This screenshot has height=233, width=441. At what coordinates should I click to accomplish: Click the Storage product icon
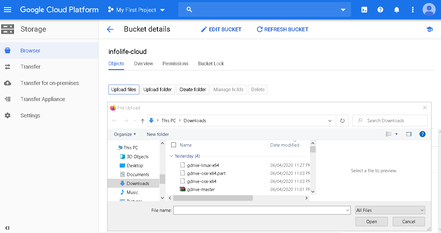click(8, 29)
